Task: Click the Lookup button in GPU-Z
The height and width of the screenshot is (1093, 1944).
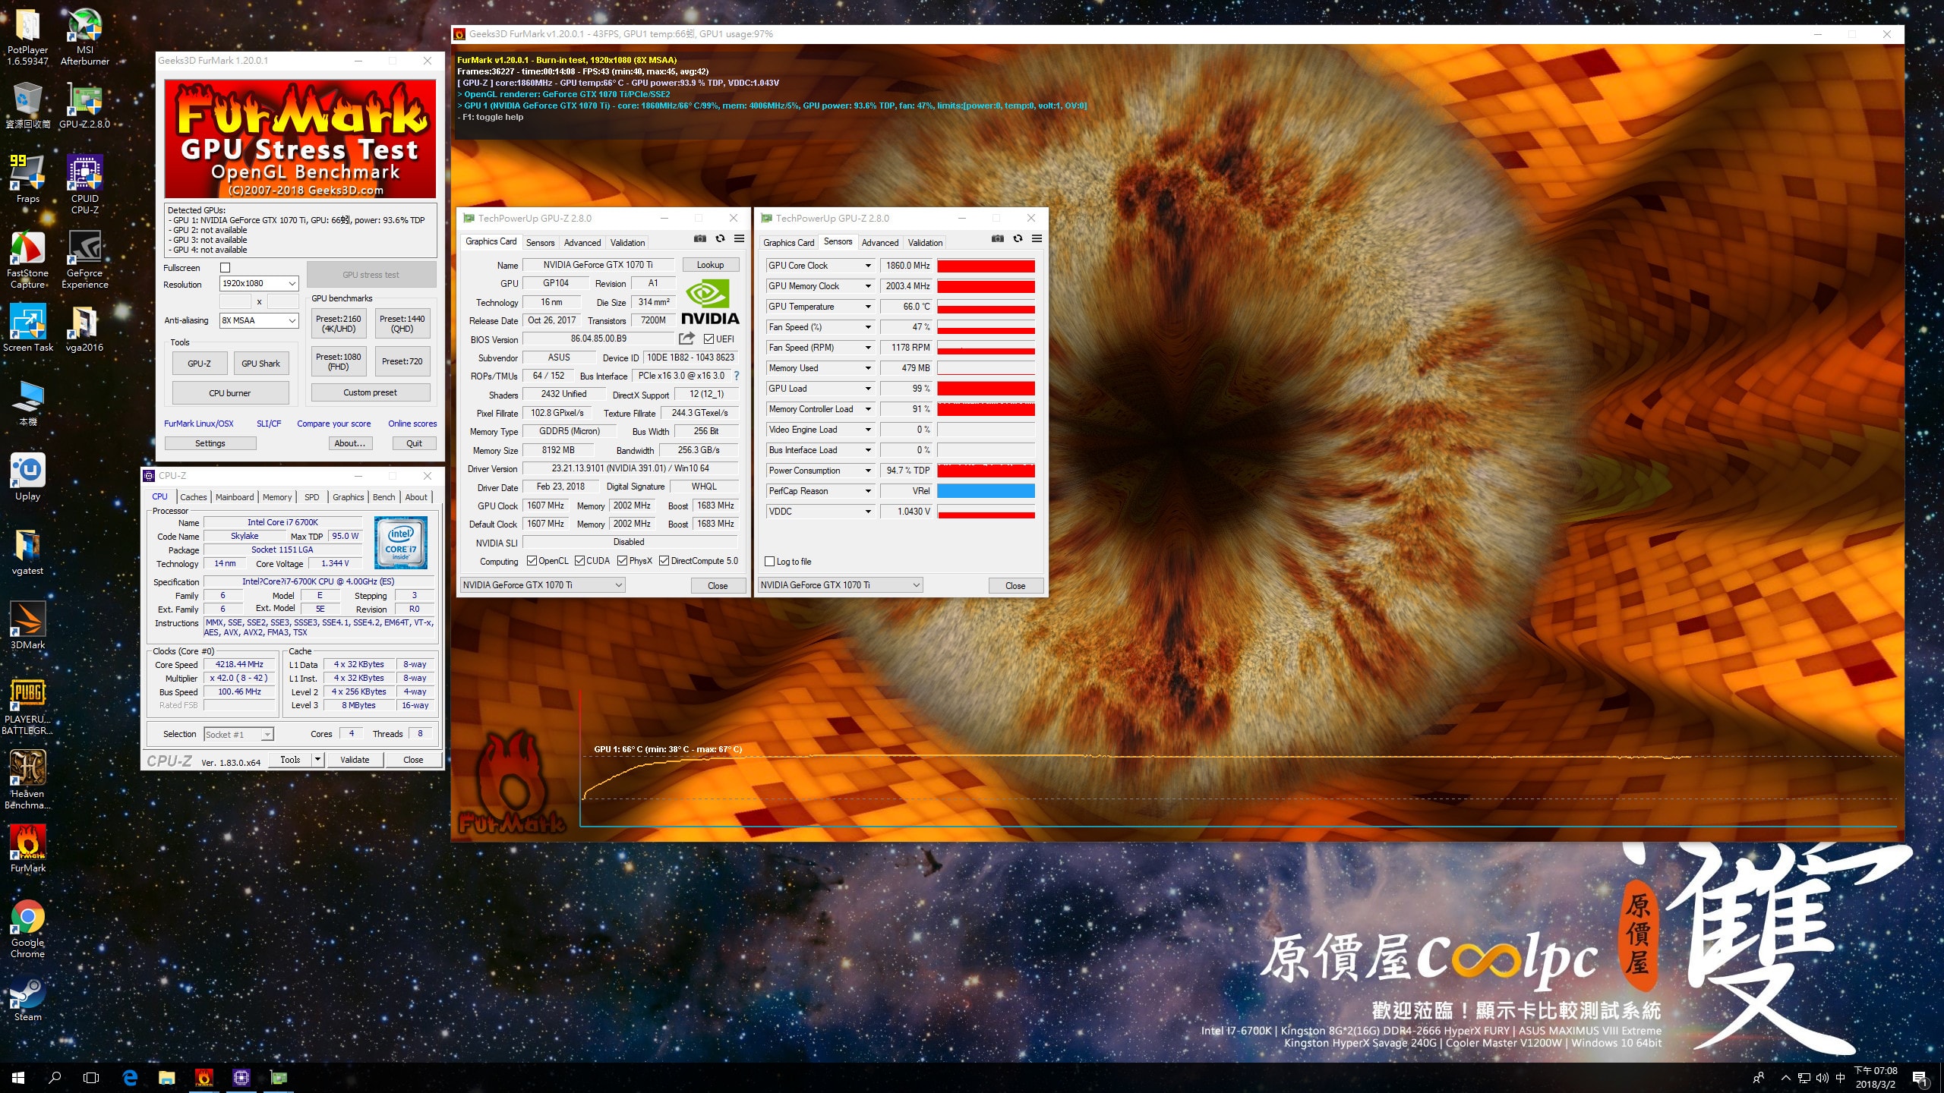Action: point(710,265)
